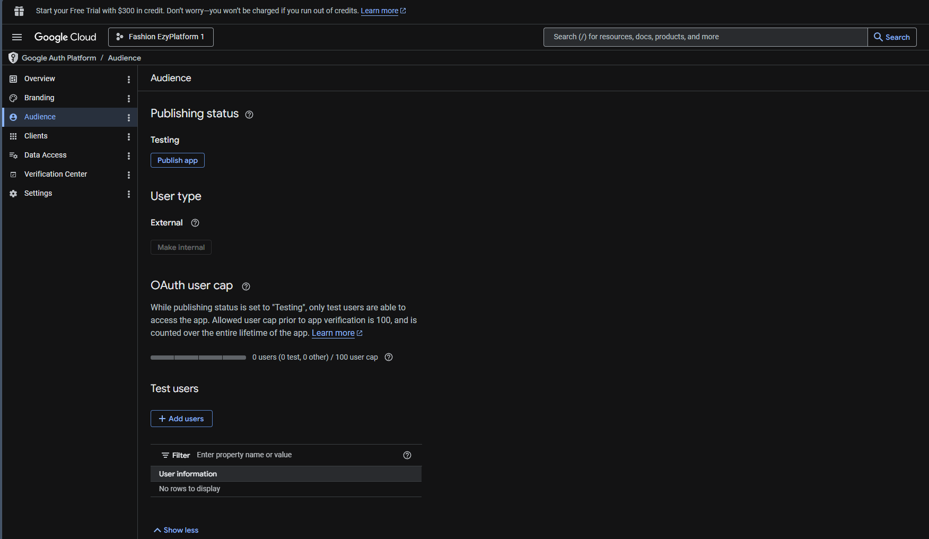
Task: Click the gift icon in free trial banner
Action: 19,11
